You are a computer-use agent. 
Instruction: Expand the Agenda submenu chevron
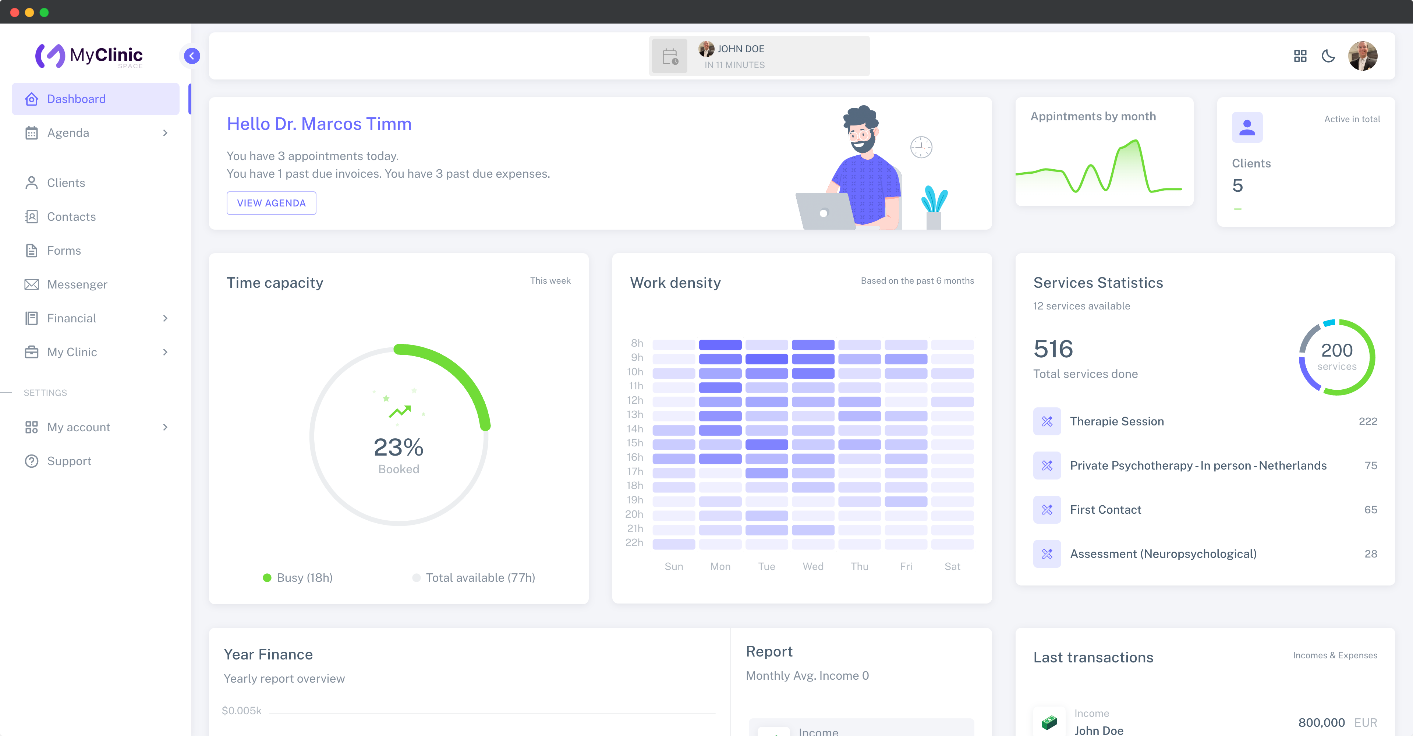pos(165,133)
